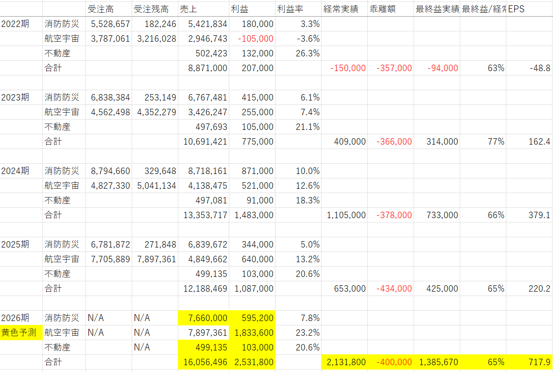Select cell with value 10,691,421
The height and width of the screenshot is (372, 553).
point(203,142)
